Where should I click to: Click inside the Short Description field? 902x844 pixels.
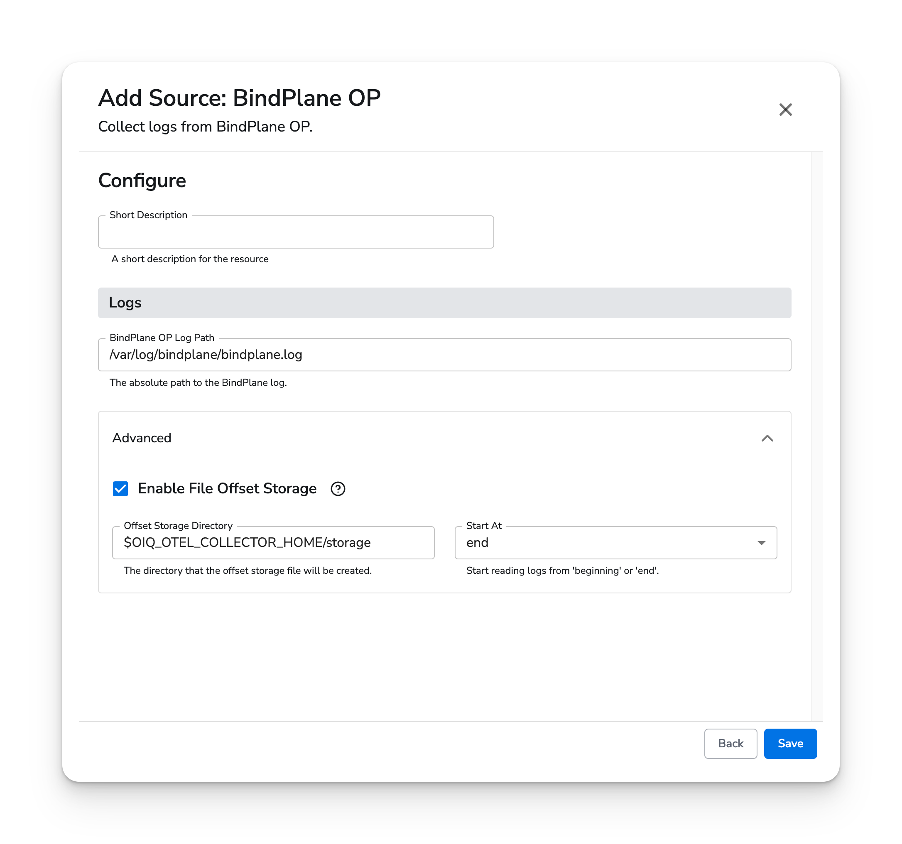point(295,232)
